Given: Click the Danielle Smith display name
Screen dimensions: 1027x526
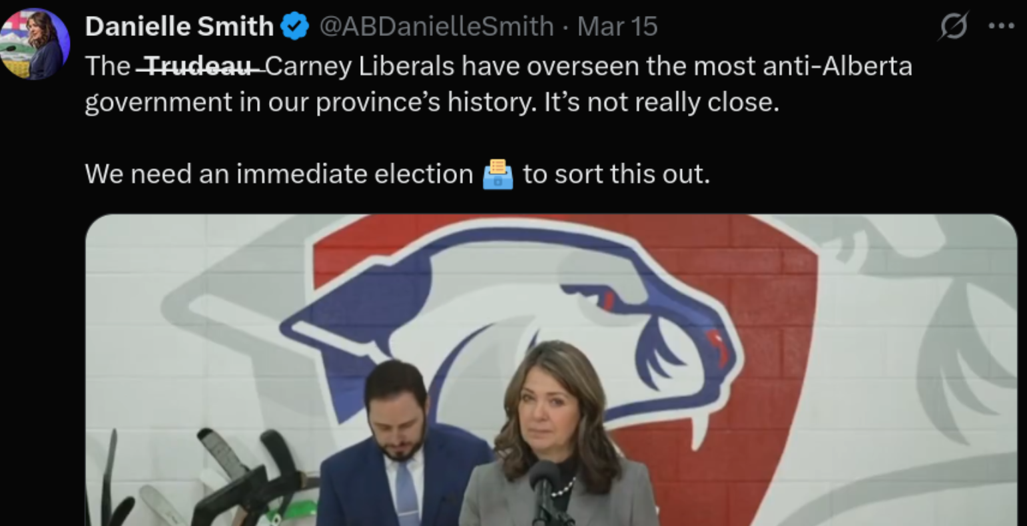Looking at the screenshot, I should [x=179, y=27].
